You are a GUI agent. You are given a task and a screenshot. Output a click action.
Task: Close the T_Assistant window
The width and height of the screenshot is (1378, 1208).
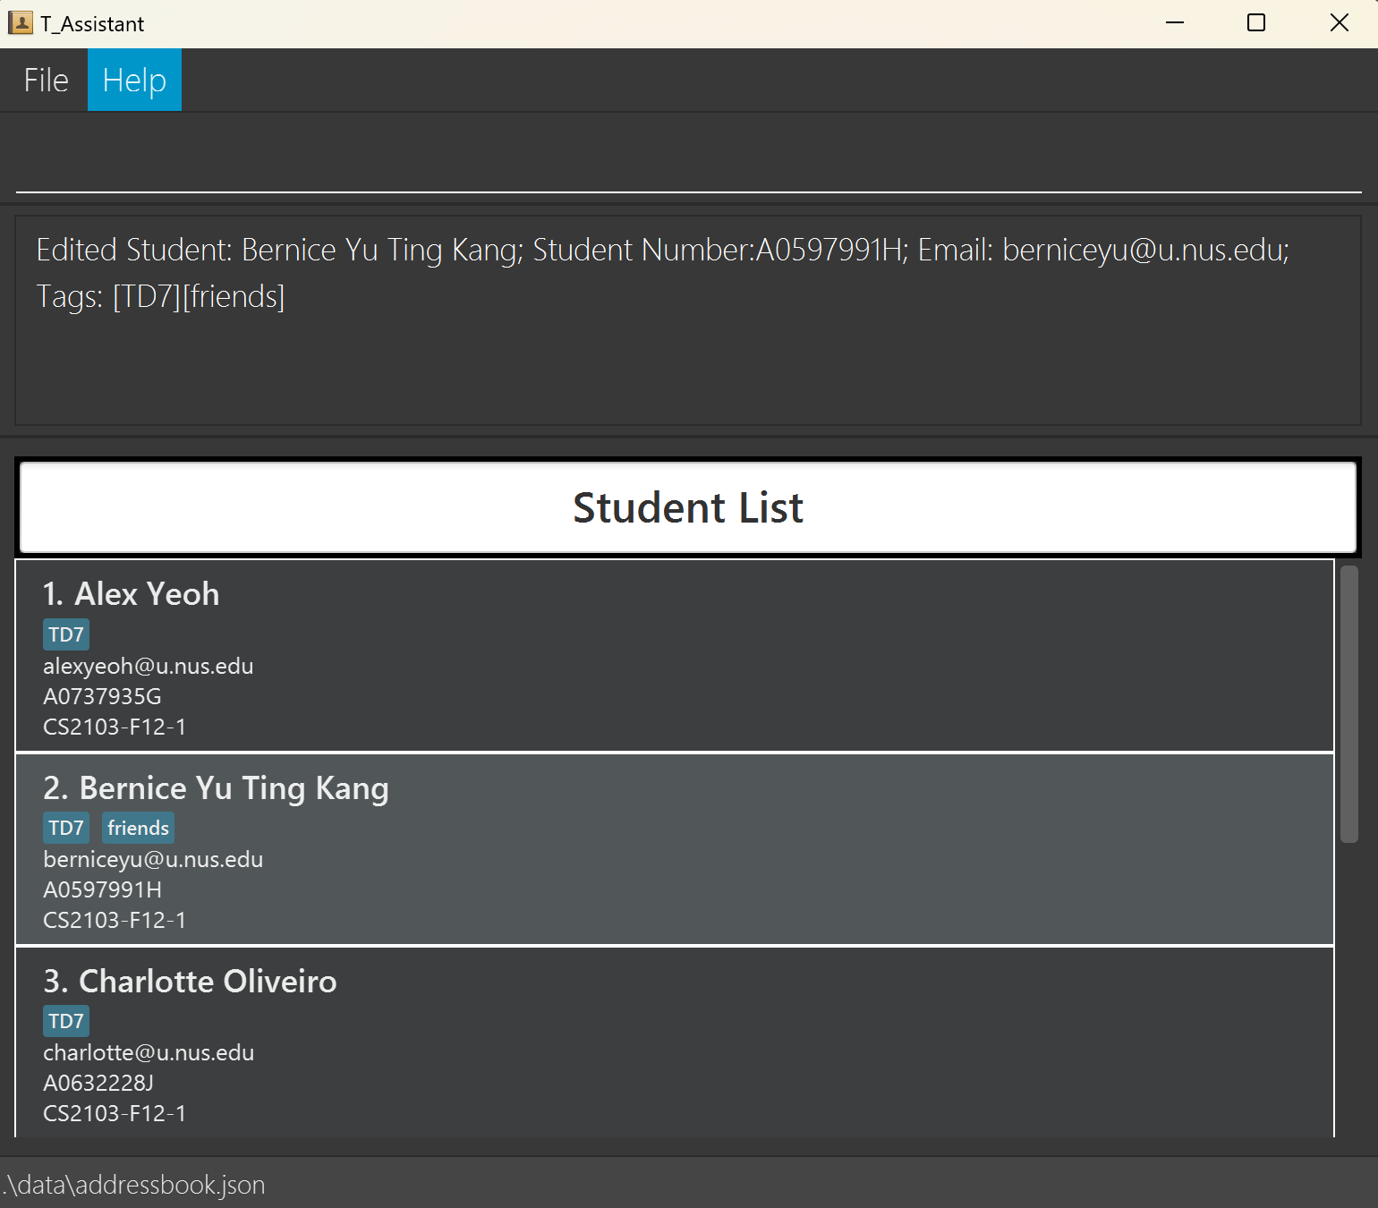pyautogui.click(x=1339, y=23)
